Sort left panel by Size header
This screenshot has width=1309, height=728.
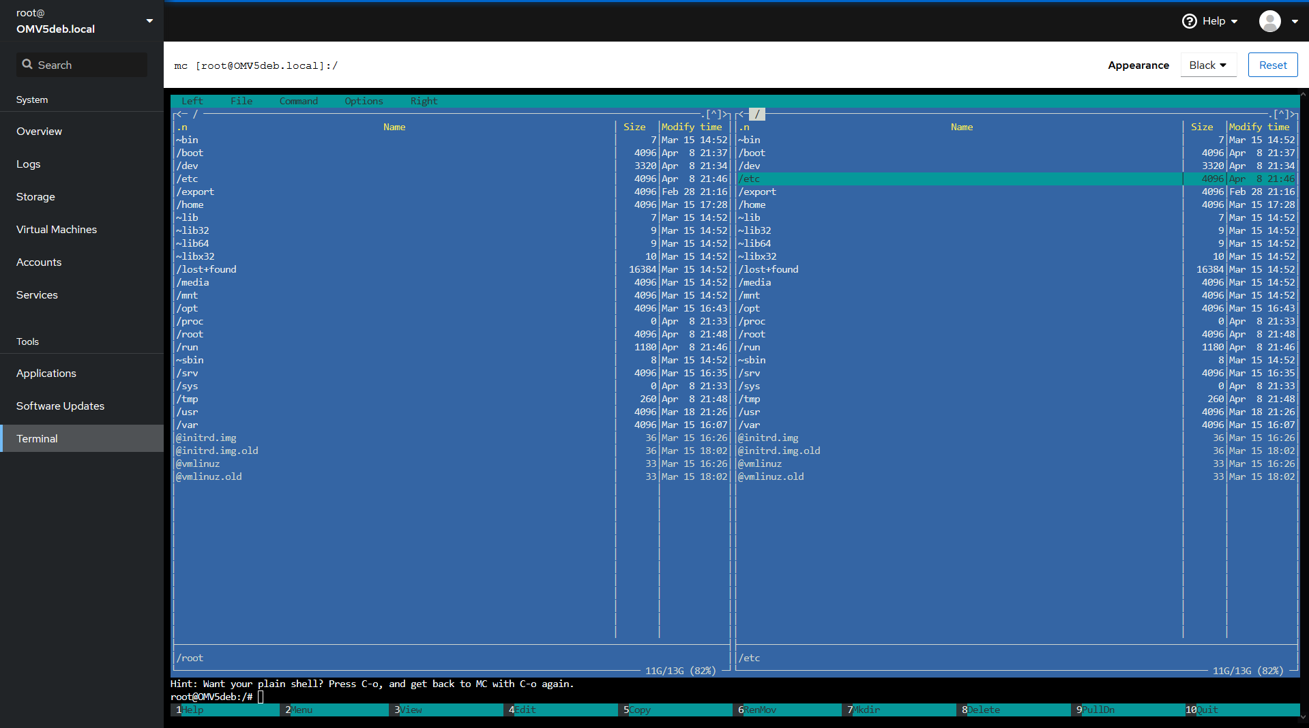(634, 127)
